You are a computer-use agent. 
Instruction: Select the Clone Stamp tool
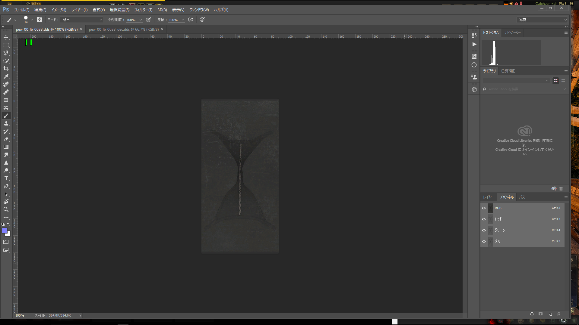pos(6,123)
